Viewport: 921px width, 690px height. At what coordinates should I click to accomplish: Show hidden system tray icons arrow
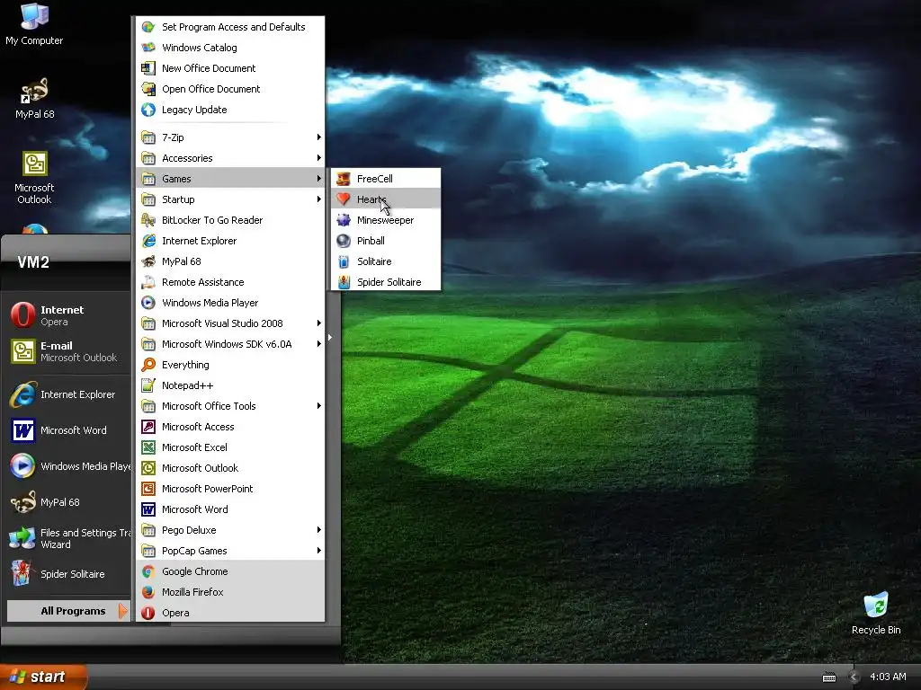pyautogui.click(x=854, y=677)
